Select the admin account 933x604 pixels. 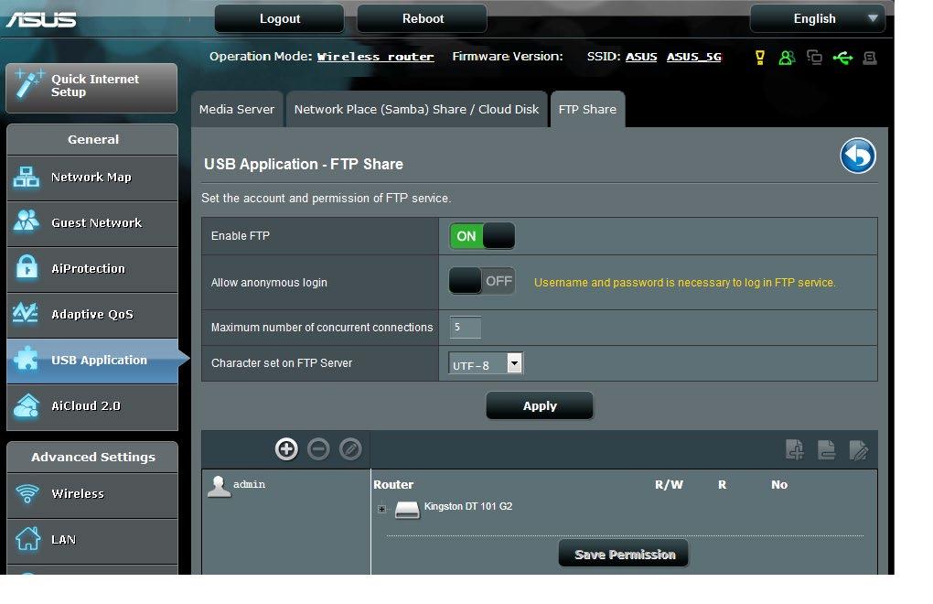pyautogui.click(x=250, y=484)
